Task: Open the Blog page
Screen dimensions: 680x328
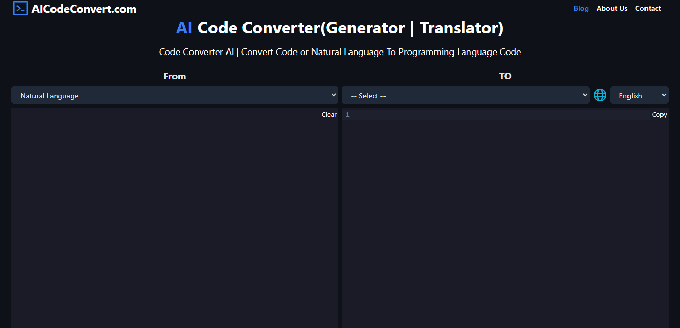Action: (581, 8)
